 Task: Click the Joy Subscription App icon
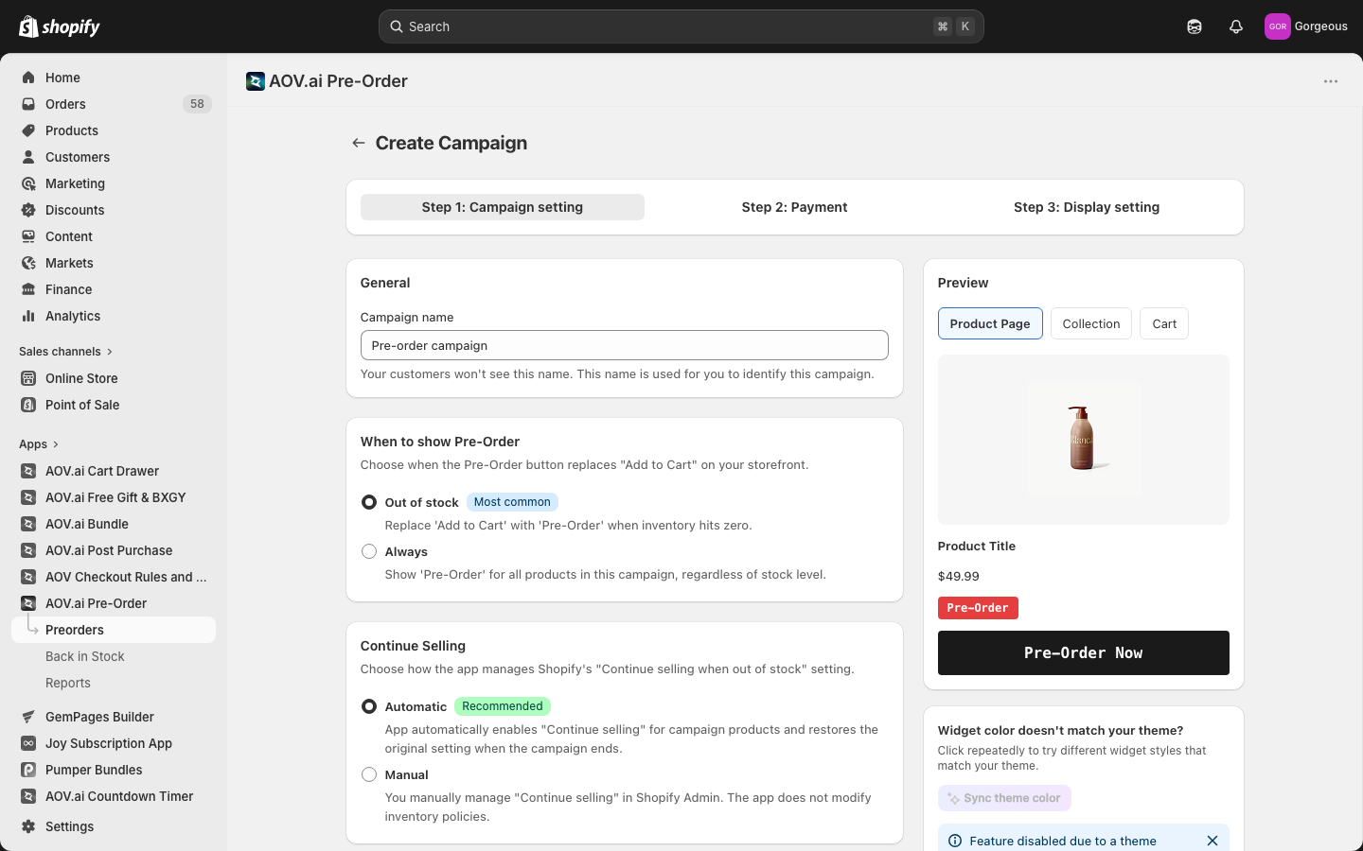(28, 743)
